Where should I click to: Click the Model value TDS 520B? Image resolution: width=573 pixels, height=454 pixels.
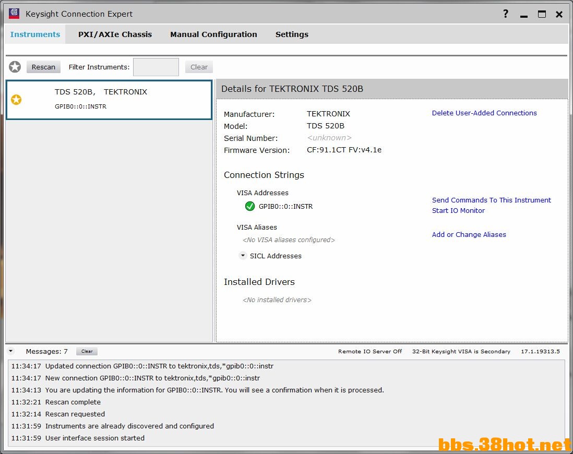326,126
